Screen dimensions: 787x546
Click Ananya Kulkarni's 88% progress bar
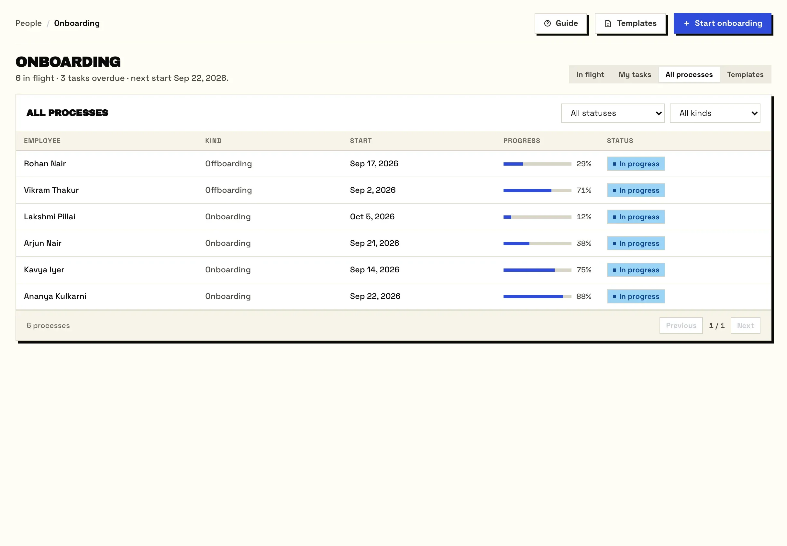pos(537,297)
